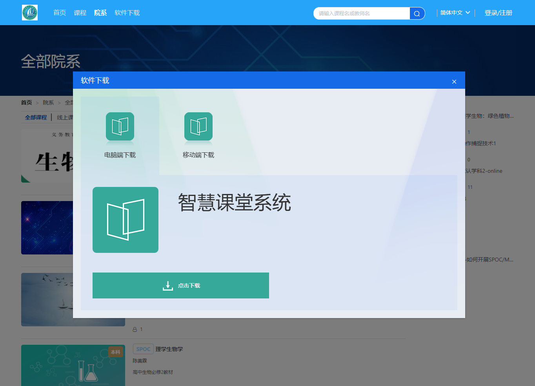Click the 登录/注册 link
This screenshot has width=535, height=386.
tap(498, 13)
